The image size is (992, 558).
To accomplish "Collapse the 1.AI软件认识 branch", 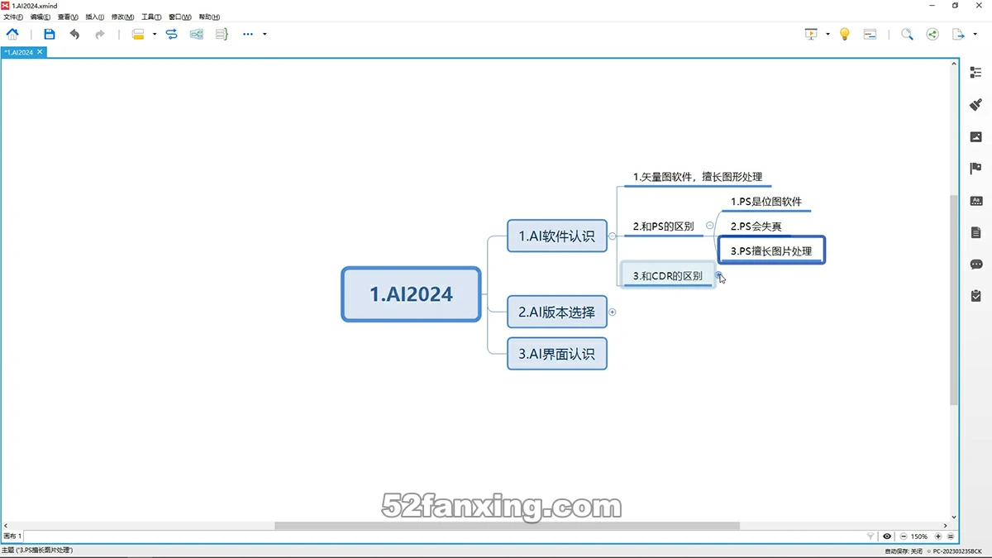I will pyautogui.click(x=612, y=236).
